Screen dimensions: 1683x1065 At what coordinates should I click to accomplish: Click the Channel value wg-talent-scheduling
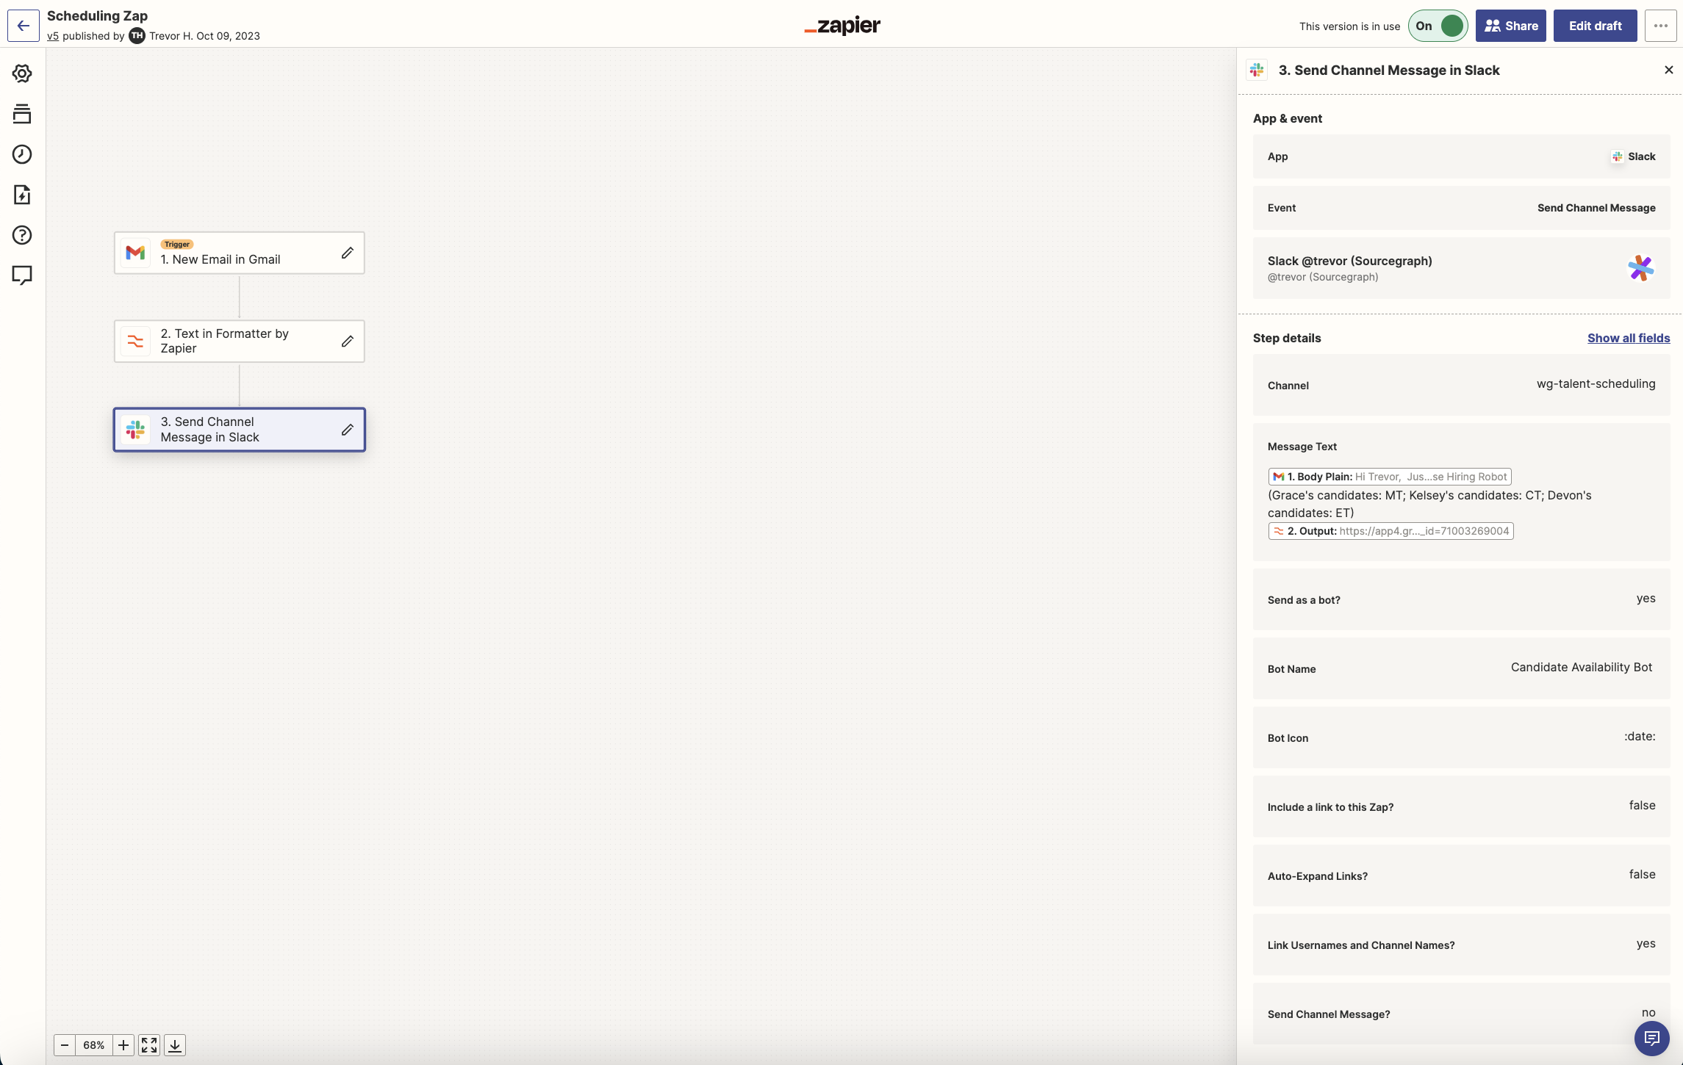click(x=1596, y=384)
